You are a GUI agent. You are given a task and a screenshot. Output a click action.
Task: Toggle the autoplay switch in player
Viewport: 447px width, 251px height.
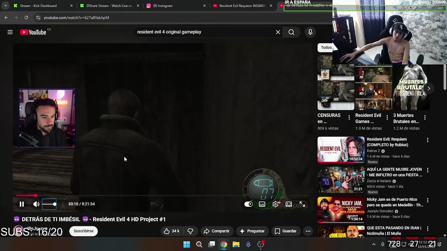click(x=249, y=204)
